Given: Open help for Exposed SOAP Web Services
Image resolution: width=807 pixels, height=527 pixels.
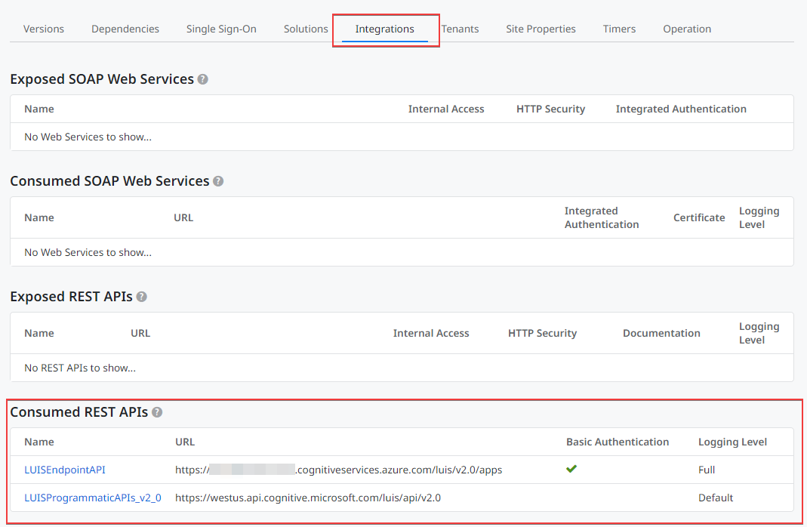Looking at the screenshot, I should [x=202, y=79].
